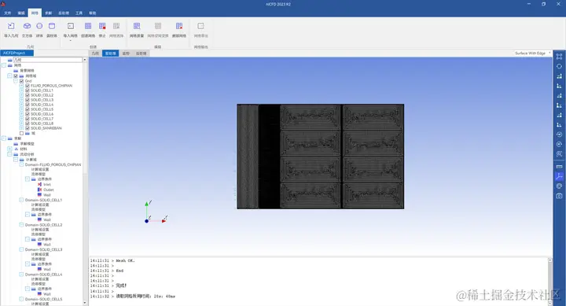Create a 球体 sphere primitive
Image resolution: width=566 pixels, height=306 pixels.
tap(39, 27)
